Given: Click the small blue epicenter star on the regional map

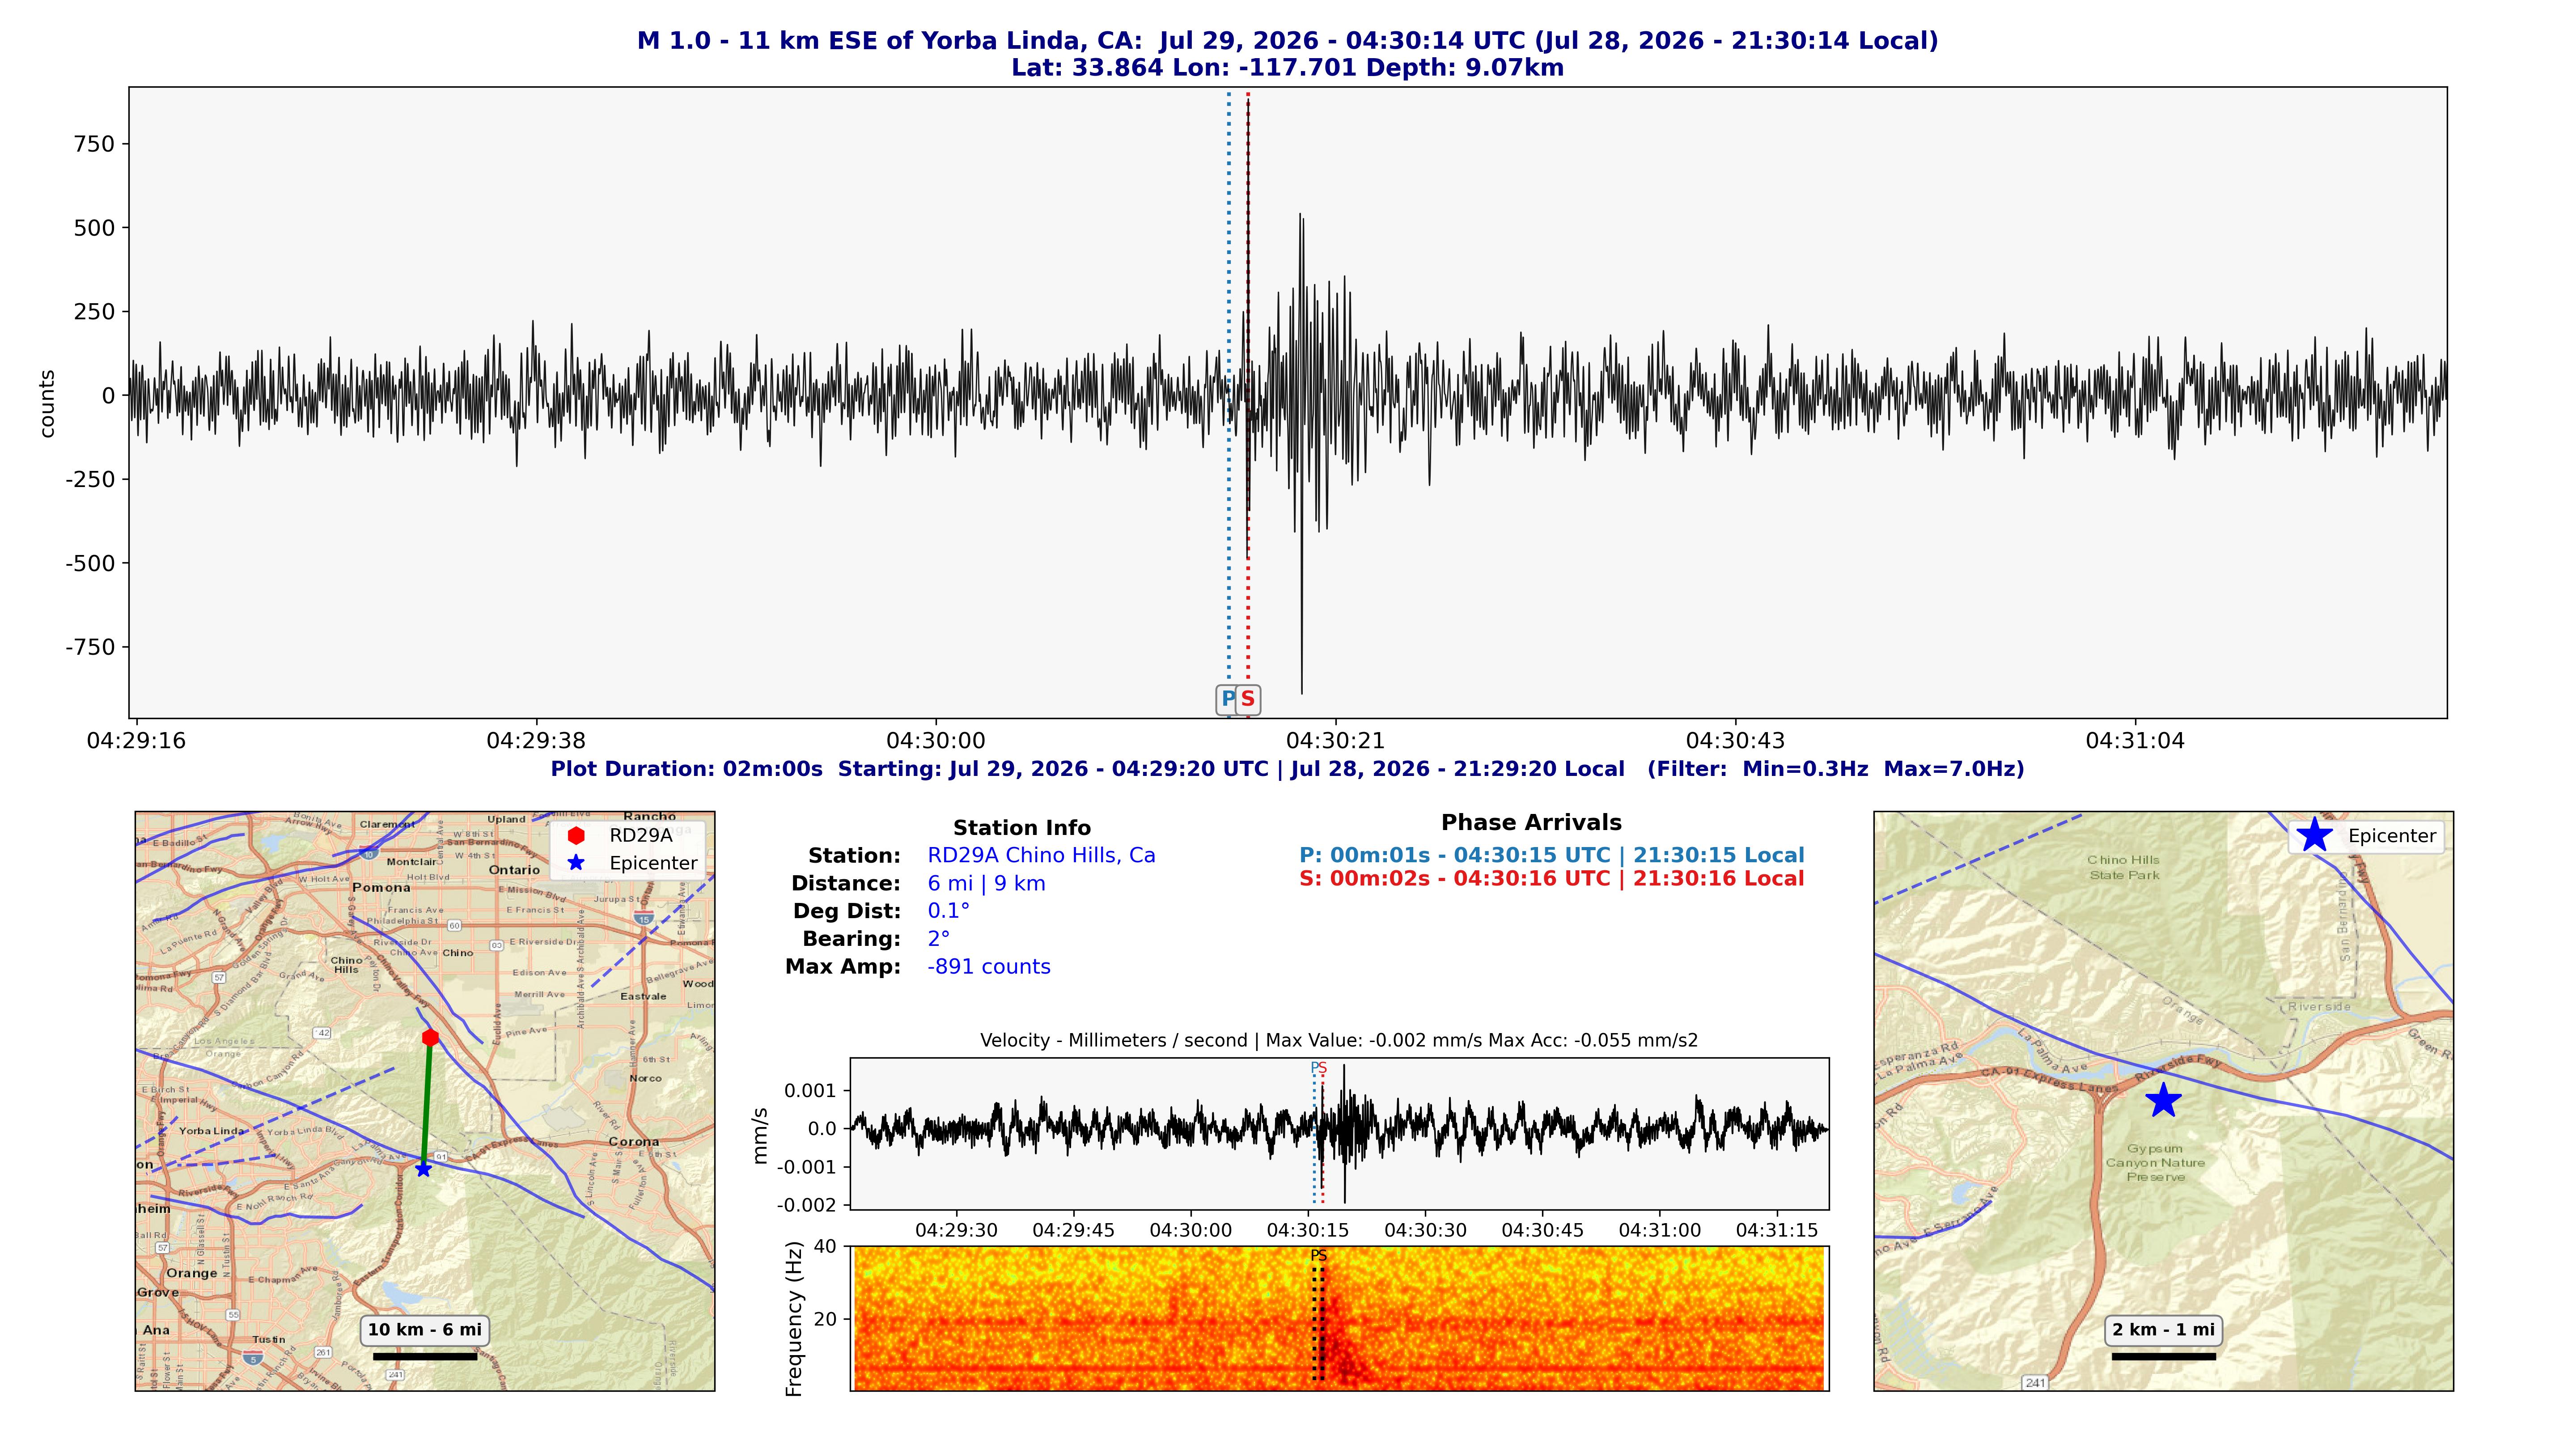Looking at the screenshot, I should pyautogui.click(x=423, y=1168).
